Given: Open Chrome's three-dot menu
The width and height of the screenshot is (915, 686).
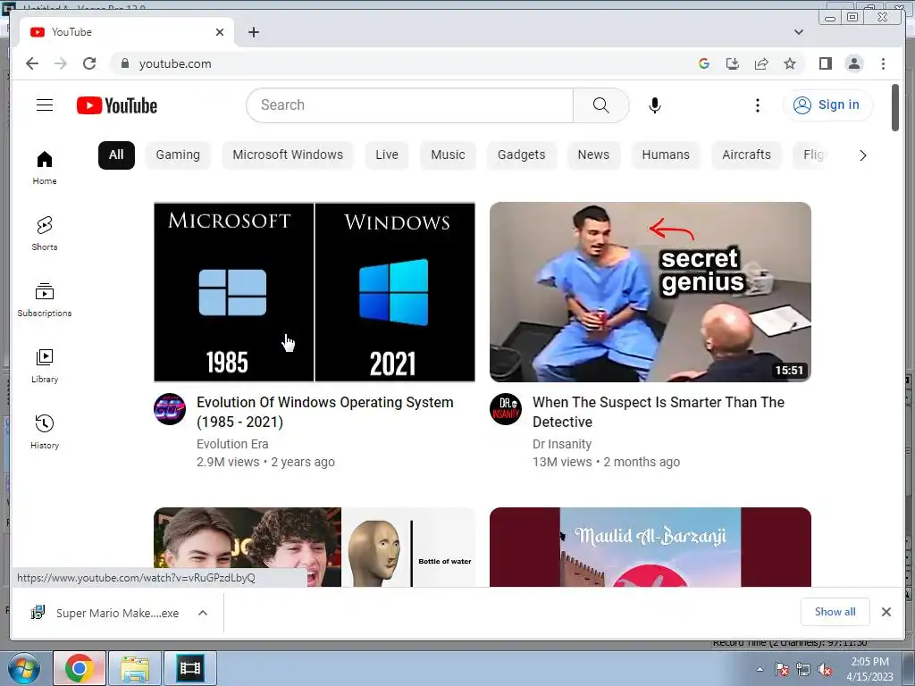Looking at the screenshot, I should 883,63.
